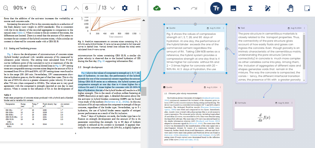
Task: Open the PDF toolbar overflow three-dot menu
Action: (x=138, y=8)
